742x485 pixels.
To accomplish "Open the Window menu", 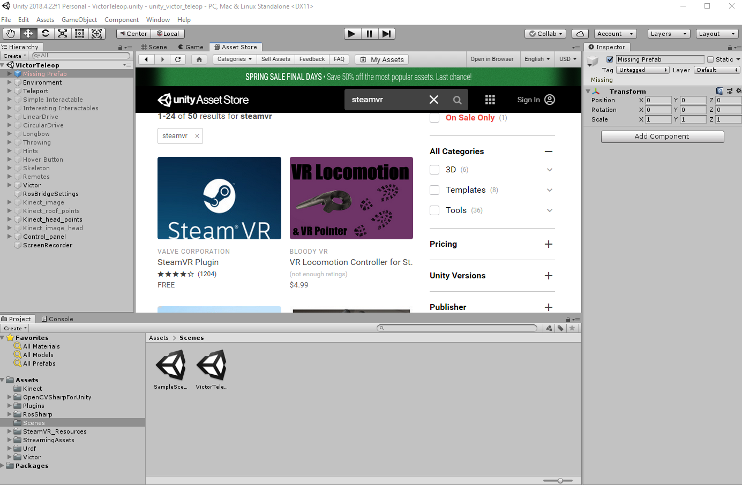I will 158,20.
